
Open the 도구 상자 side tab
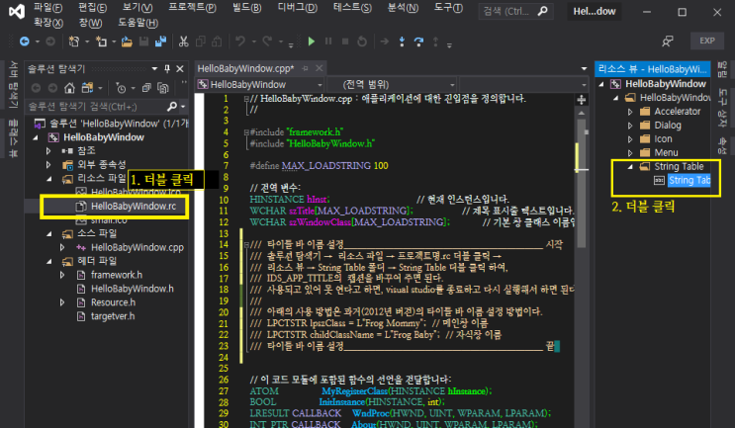click(x=722, y=108)
